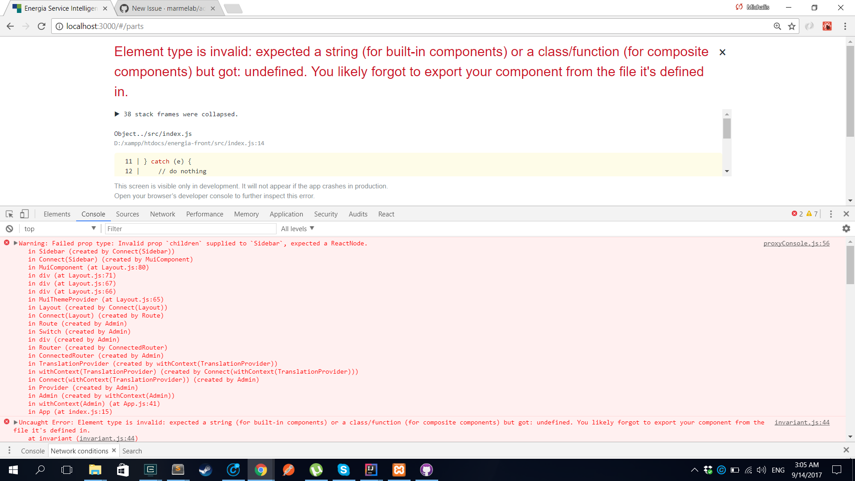Reload the localhost page
Screen dimensions: 855x481
41,26
